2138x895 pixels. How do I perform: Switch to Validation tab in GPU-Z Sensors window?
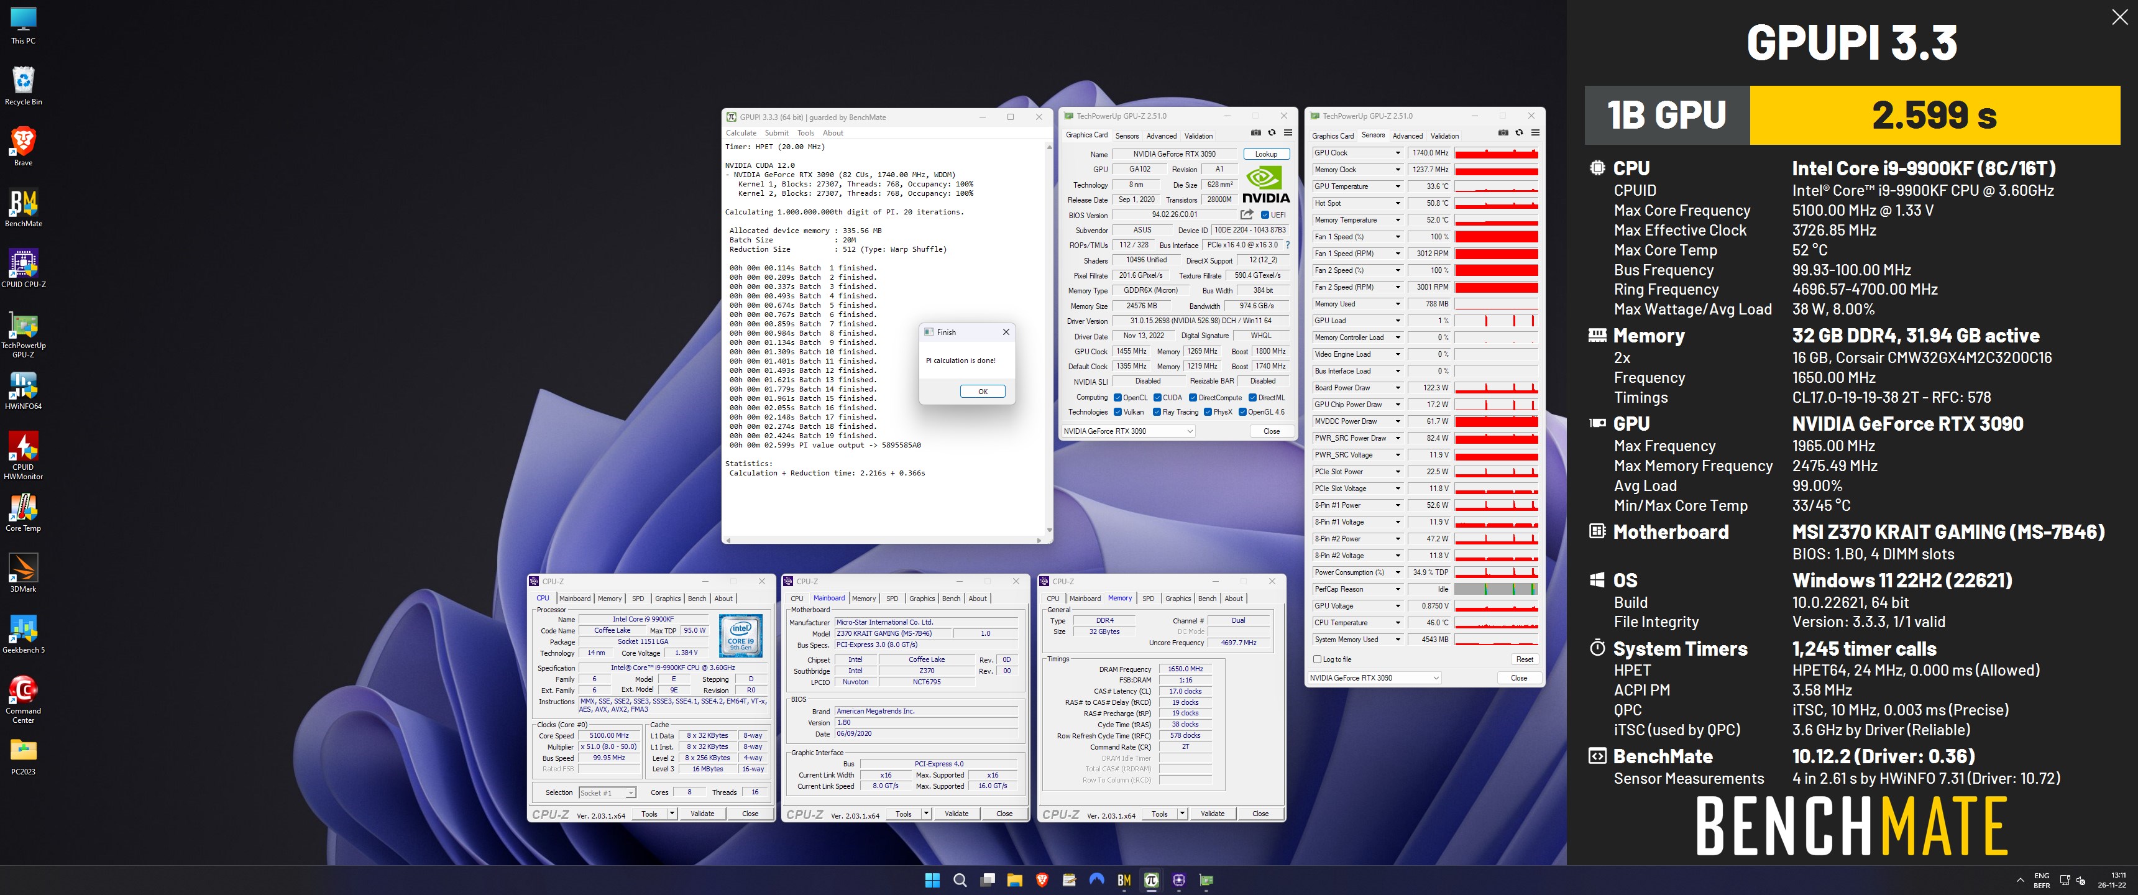1444,136
